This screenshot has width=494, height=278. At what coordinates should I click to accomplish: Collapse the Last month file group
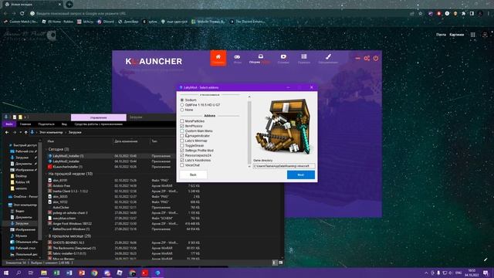click(x=46, y=236)
